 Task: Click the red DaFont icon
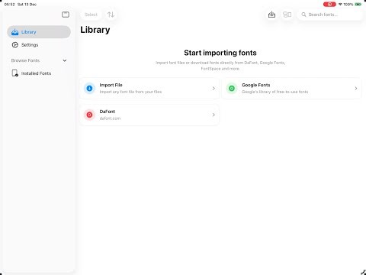89,115
